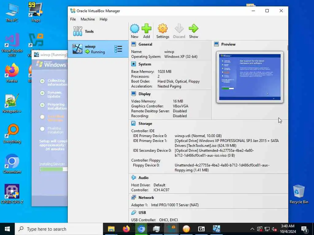Click the muted volume tray icon
The width and height of the screenshot is (314, 235).
tap(274, 229)
